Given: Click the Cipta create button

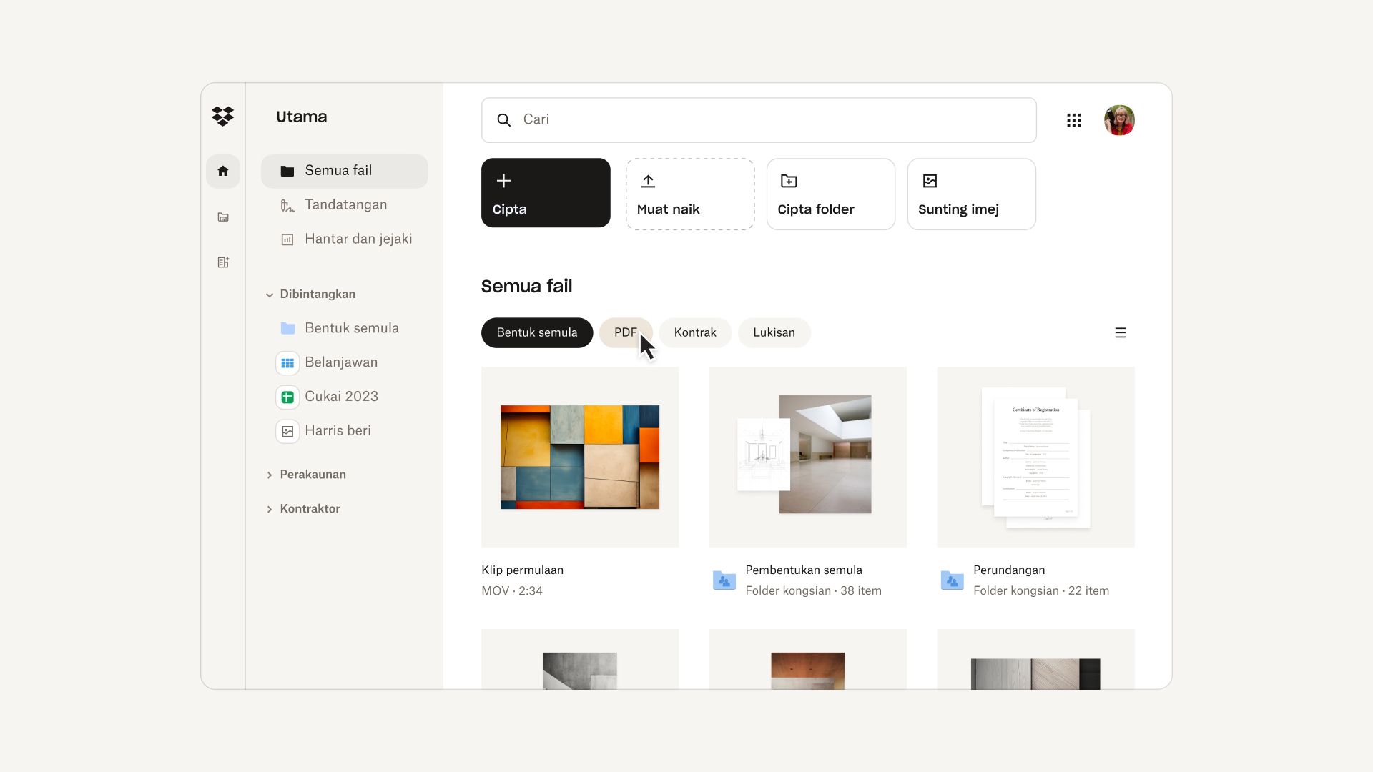Looking at the screenshot, I should pos(546,193).
